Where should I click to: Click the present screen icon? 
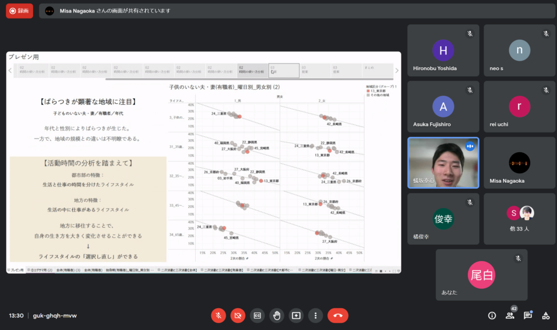(296, 315)
